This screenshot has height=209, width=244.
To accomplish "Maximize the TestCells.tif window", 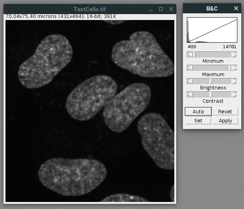I will pos(161,9).
